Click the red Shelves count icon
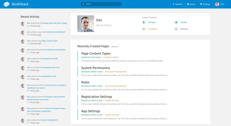The image size is (231, 126). click(x=176, y=29)
